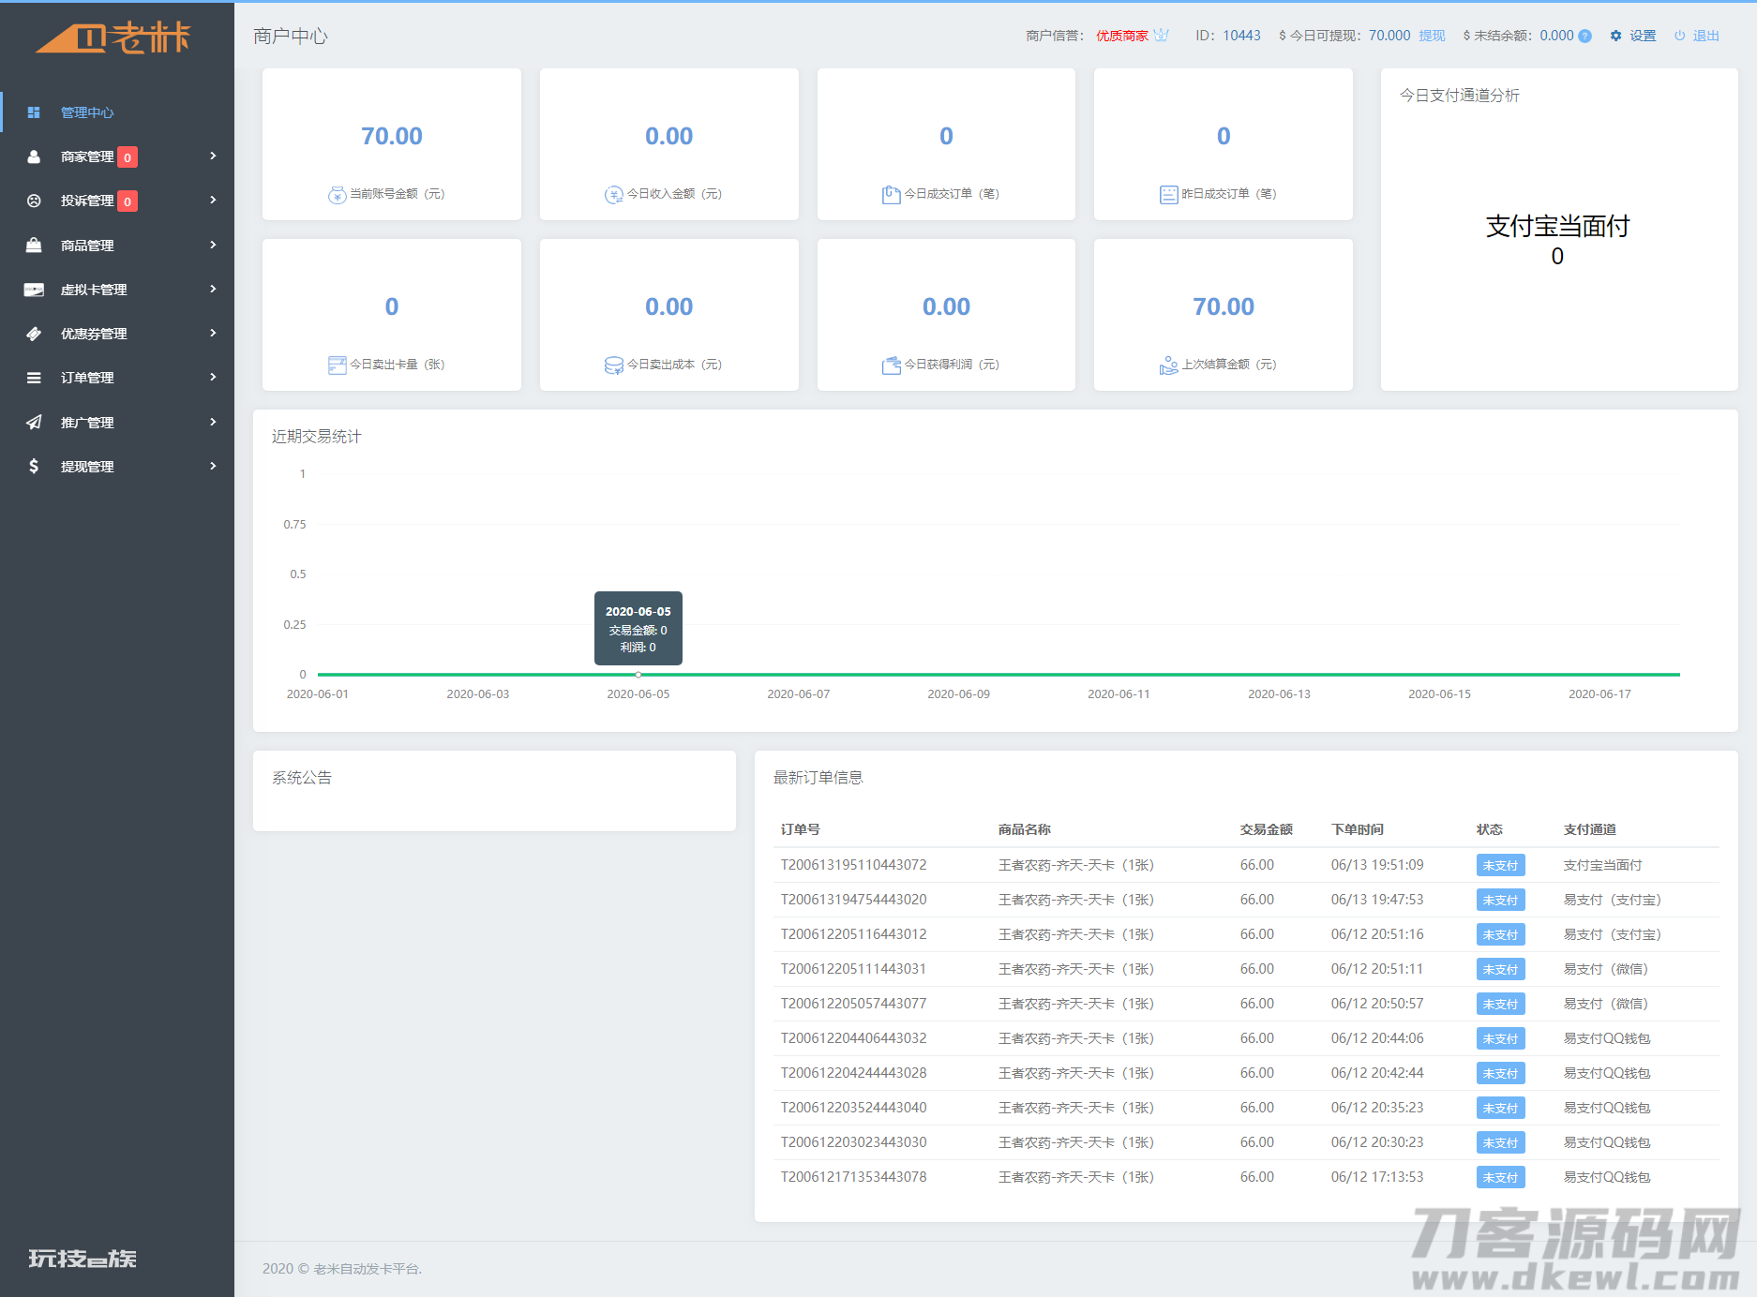Expand 商品管理 menu chevron
Image resolution: width=1757 pixels, height=1297 pixels.
coord(214,245)
